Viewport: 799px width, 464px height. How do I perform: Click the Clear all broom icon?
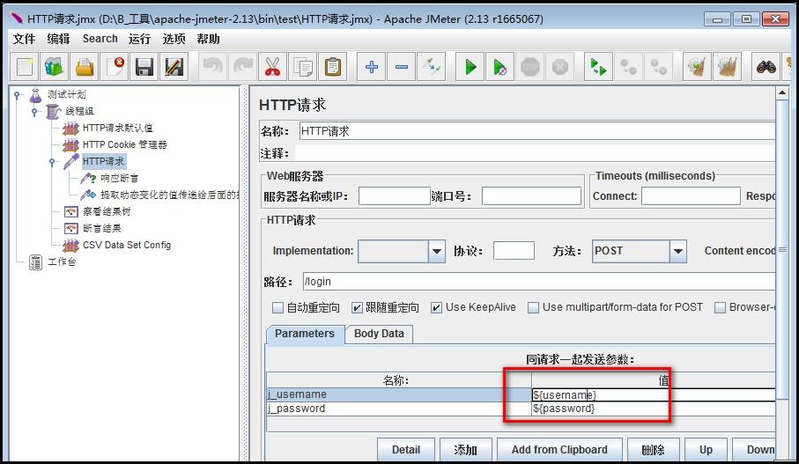(x=728, y=67)
